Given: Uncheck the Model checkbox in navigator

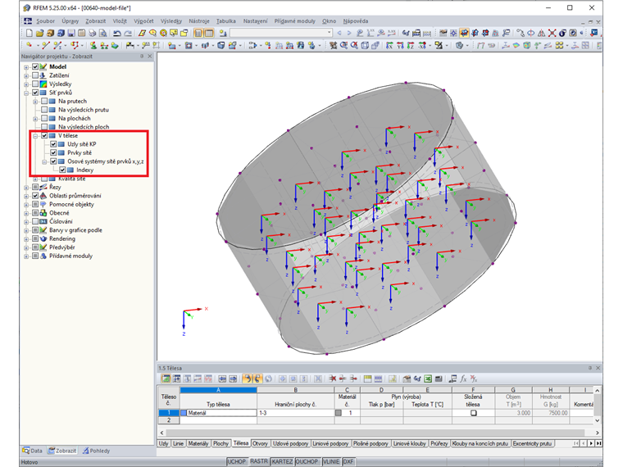Looking at the screenshot, I should (35, 66).
